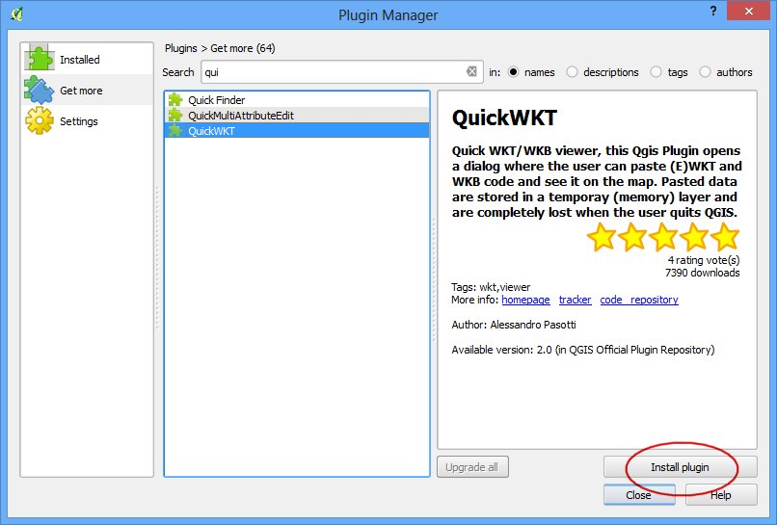Select the tags search radio button

point(656,72)
